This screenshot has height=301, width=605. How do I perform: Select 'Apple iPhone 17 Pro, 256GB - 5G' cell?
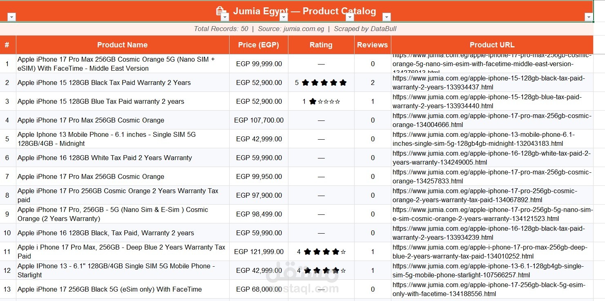tap(123, 214)
